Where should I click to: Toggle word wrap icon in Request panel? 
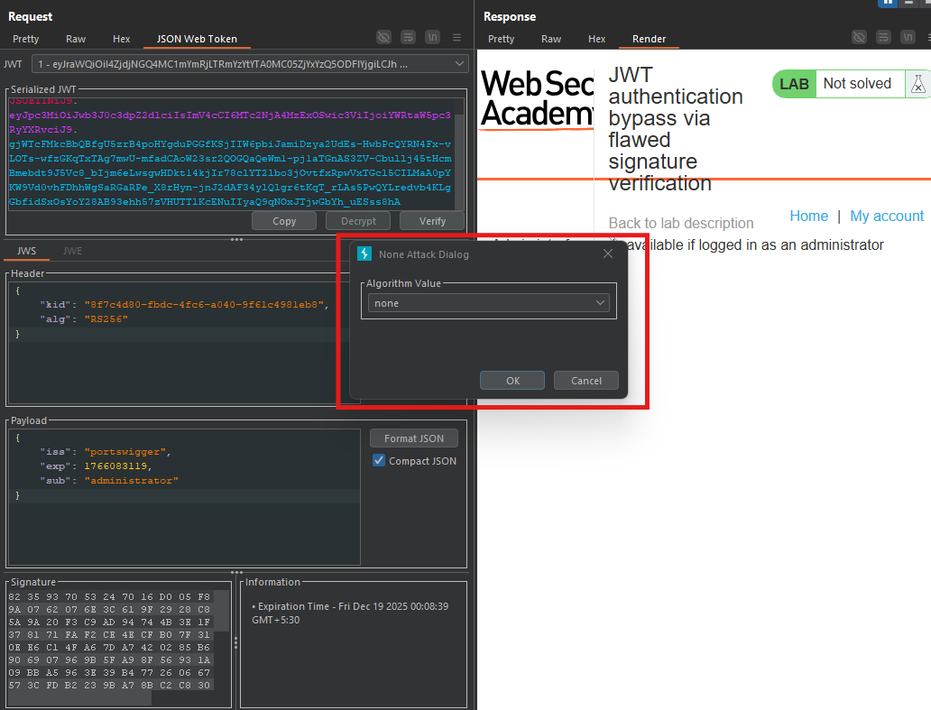pos(409,37)
